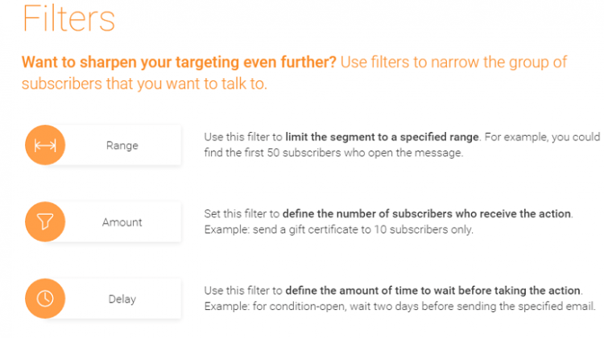Click the Amount funnel icon

[45, 222]
